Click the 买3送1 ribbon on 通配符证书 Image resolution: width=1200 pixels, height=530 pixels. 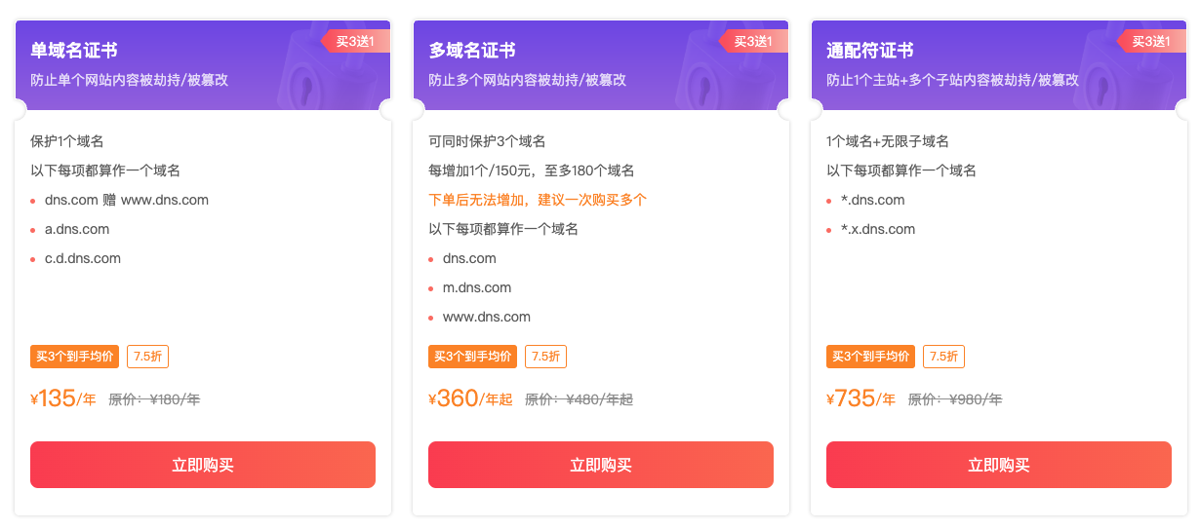(1152, 41)
